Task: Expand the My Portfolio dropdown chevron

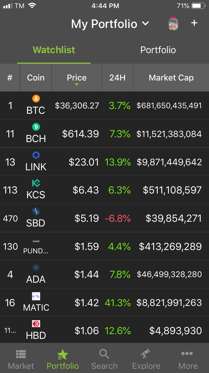Action: click(145, 24)
